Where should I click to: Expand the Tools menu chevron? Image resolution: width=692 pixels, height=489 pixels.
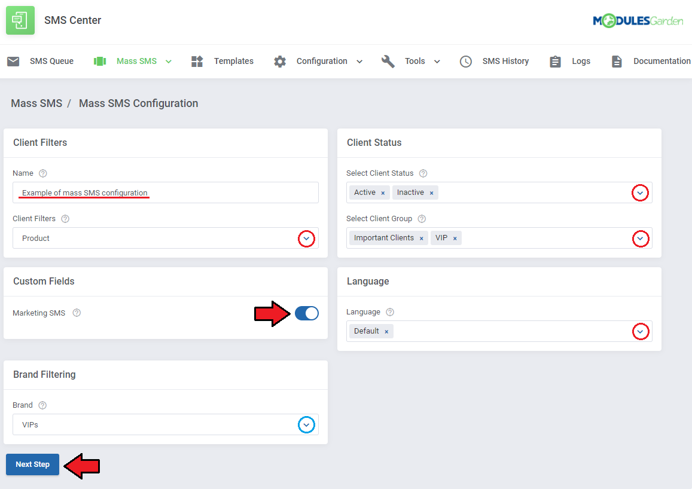(x=437, y=62)
